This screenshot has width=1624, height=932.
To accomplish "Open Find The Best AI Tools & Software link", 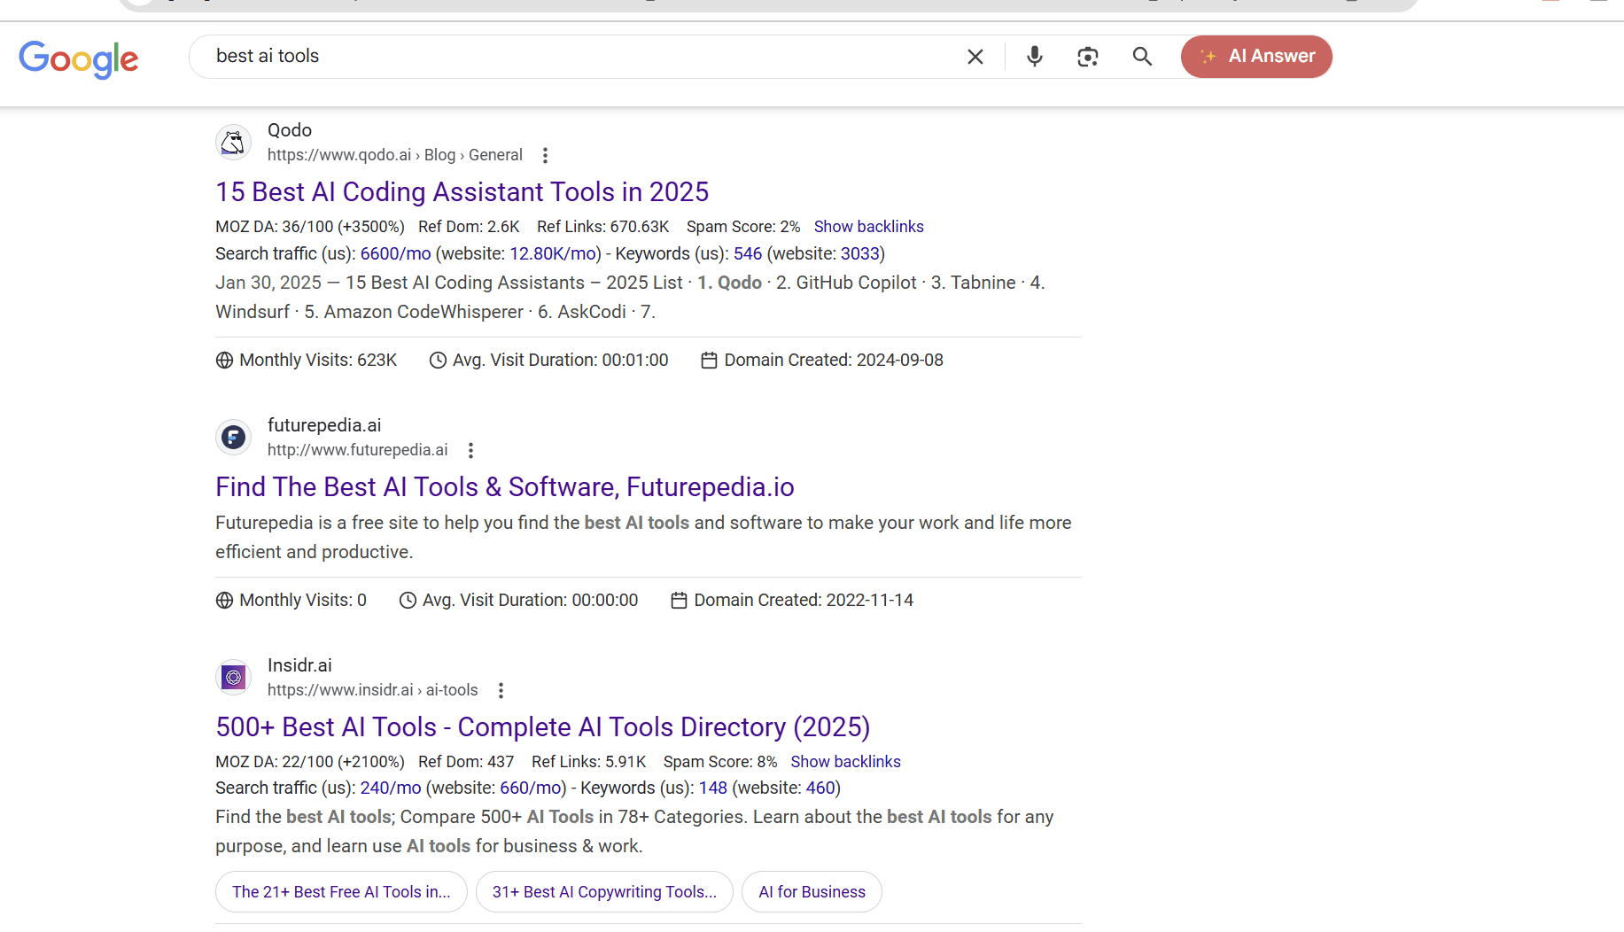I will point(505,486).
